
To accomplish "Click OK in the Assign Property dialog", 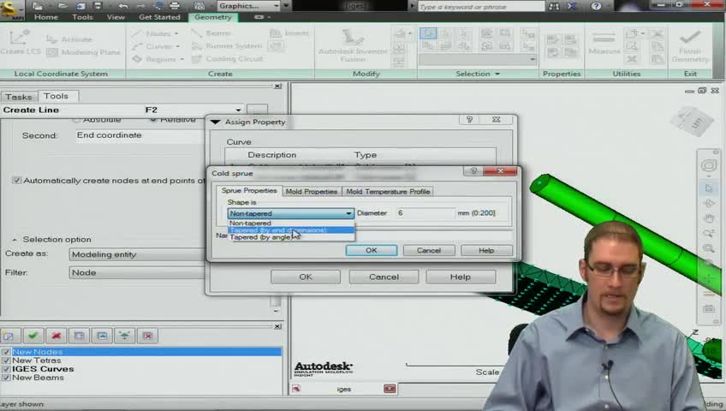I will click(x=306, y=277).
